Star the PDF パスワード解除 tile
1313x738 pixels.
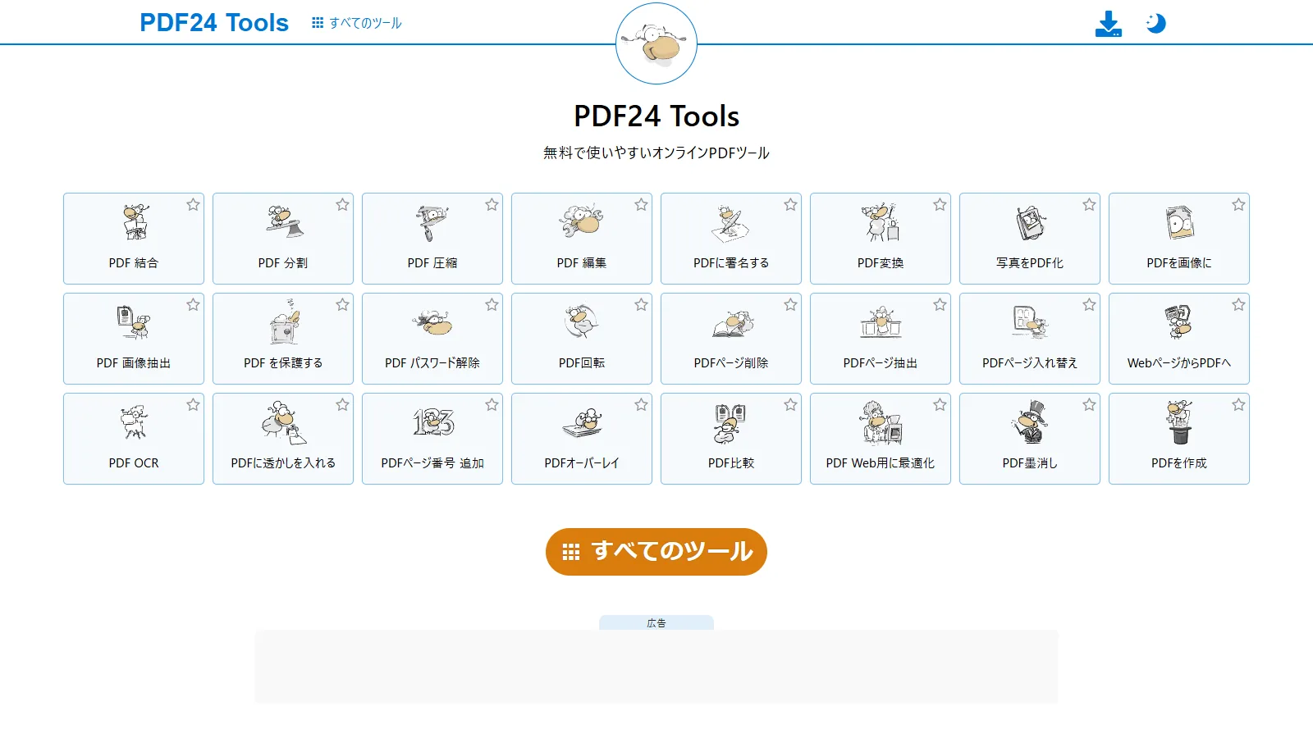coord(492,305)
